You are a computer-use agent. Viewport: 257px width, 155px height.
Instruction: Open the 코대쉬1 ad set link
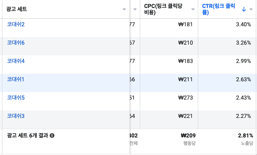[15, 79]
